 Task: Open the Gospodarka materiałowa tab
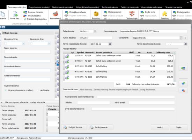tap(152, 7)
